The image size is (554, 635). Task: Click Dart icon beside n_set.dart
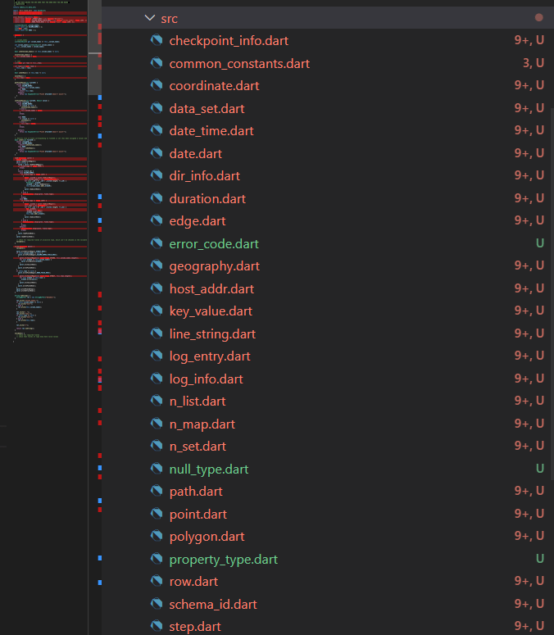[157, 446]
